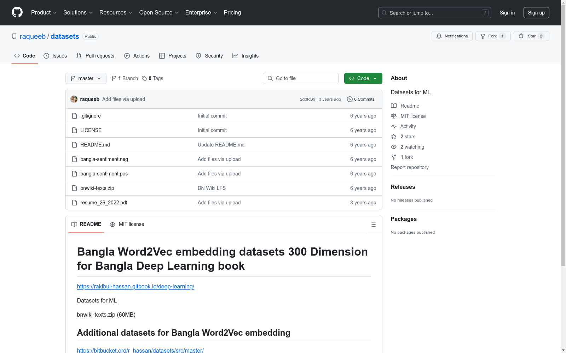
Task: Open the Security tab
Action: tap(209, 56)
